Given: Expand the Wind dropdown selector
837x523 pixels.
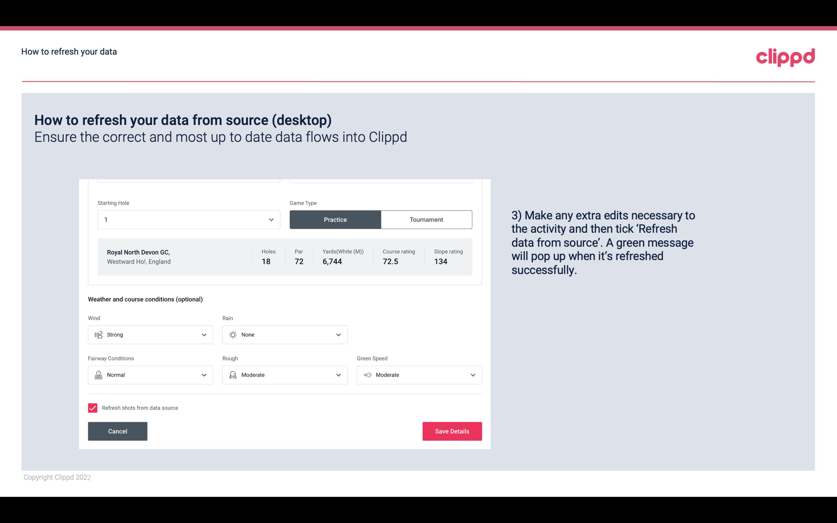Looking at the screenshot, I should [x=203, y=335].
